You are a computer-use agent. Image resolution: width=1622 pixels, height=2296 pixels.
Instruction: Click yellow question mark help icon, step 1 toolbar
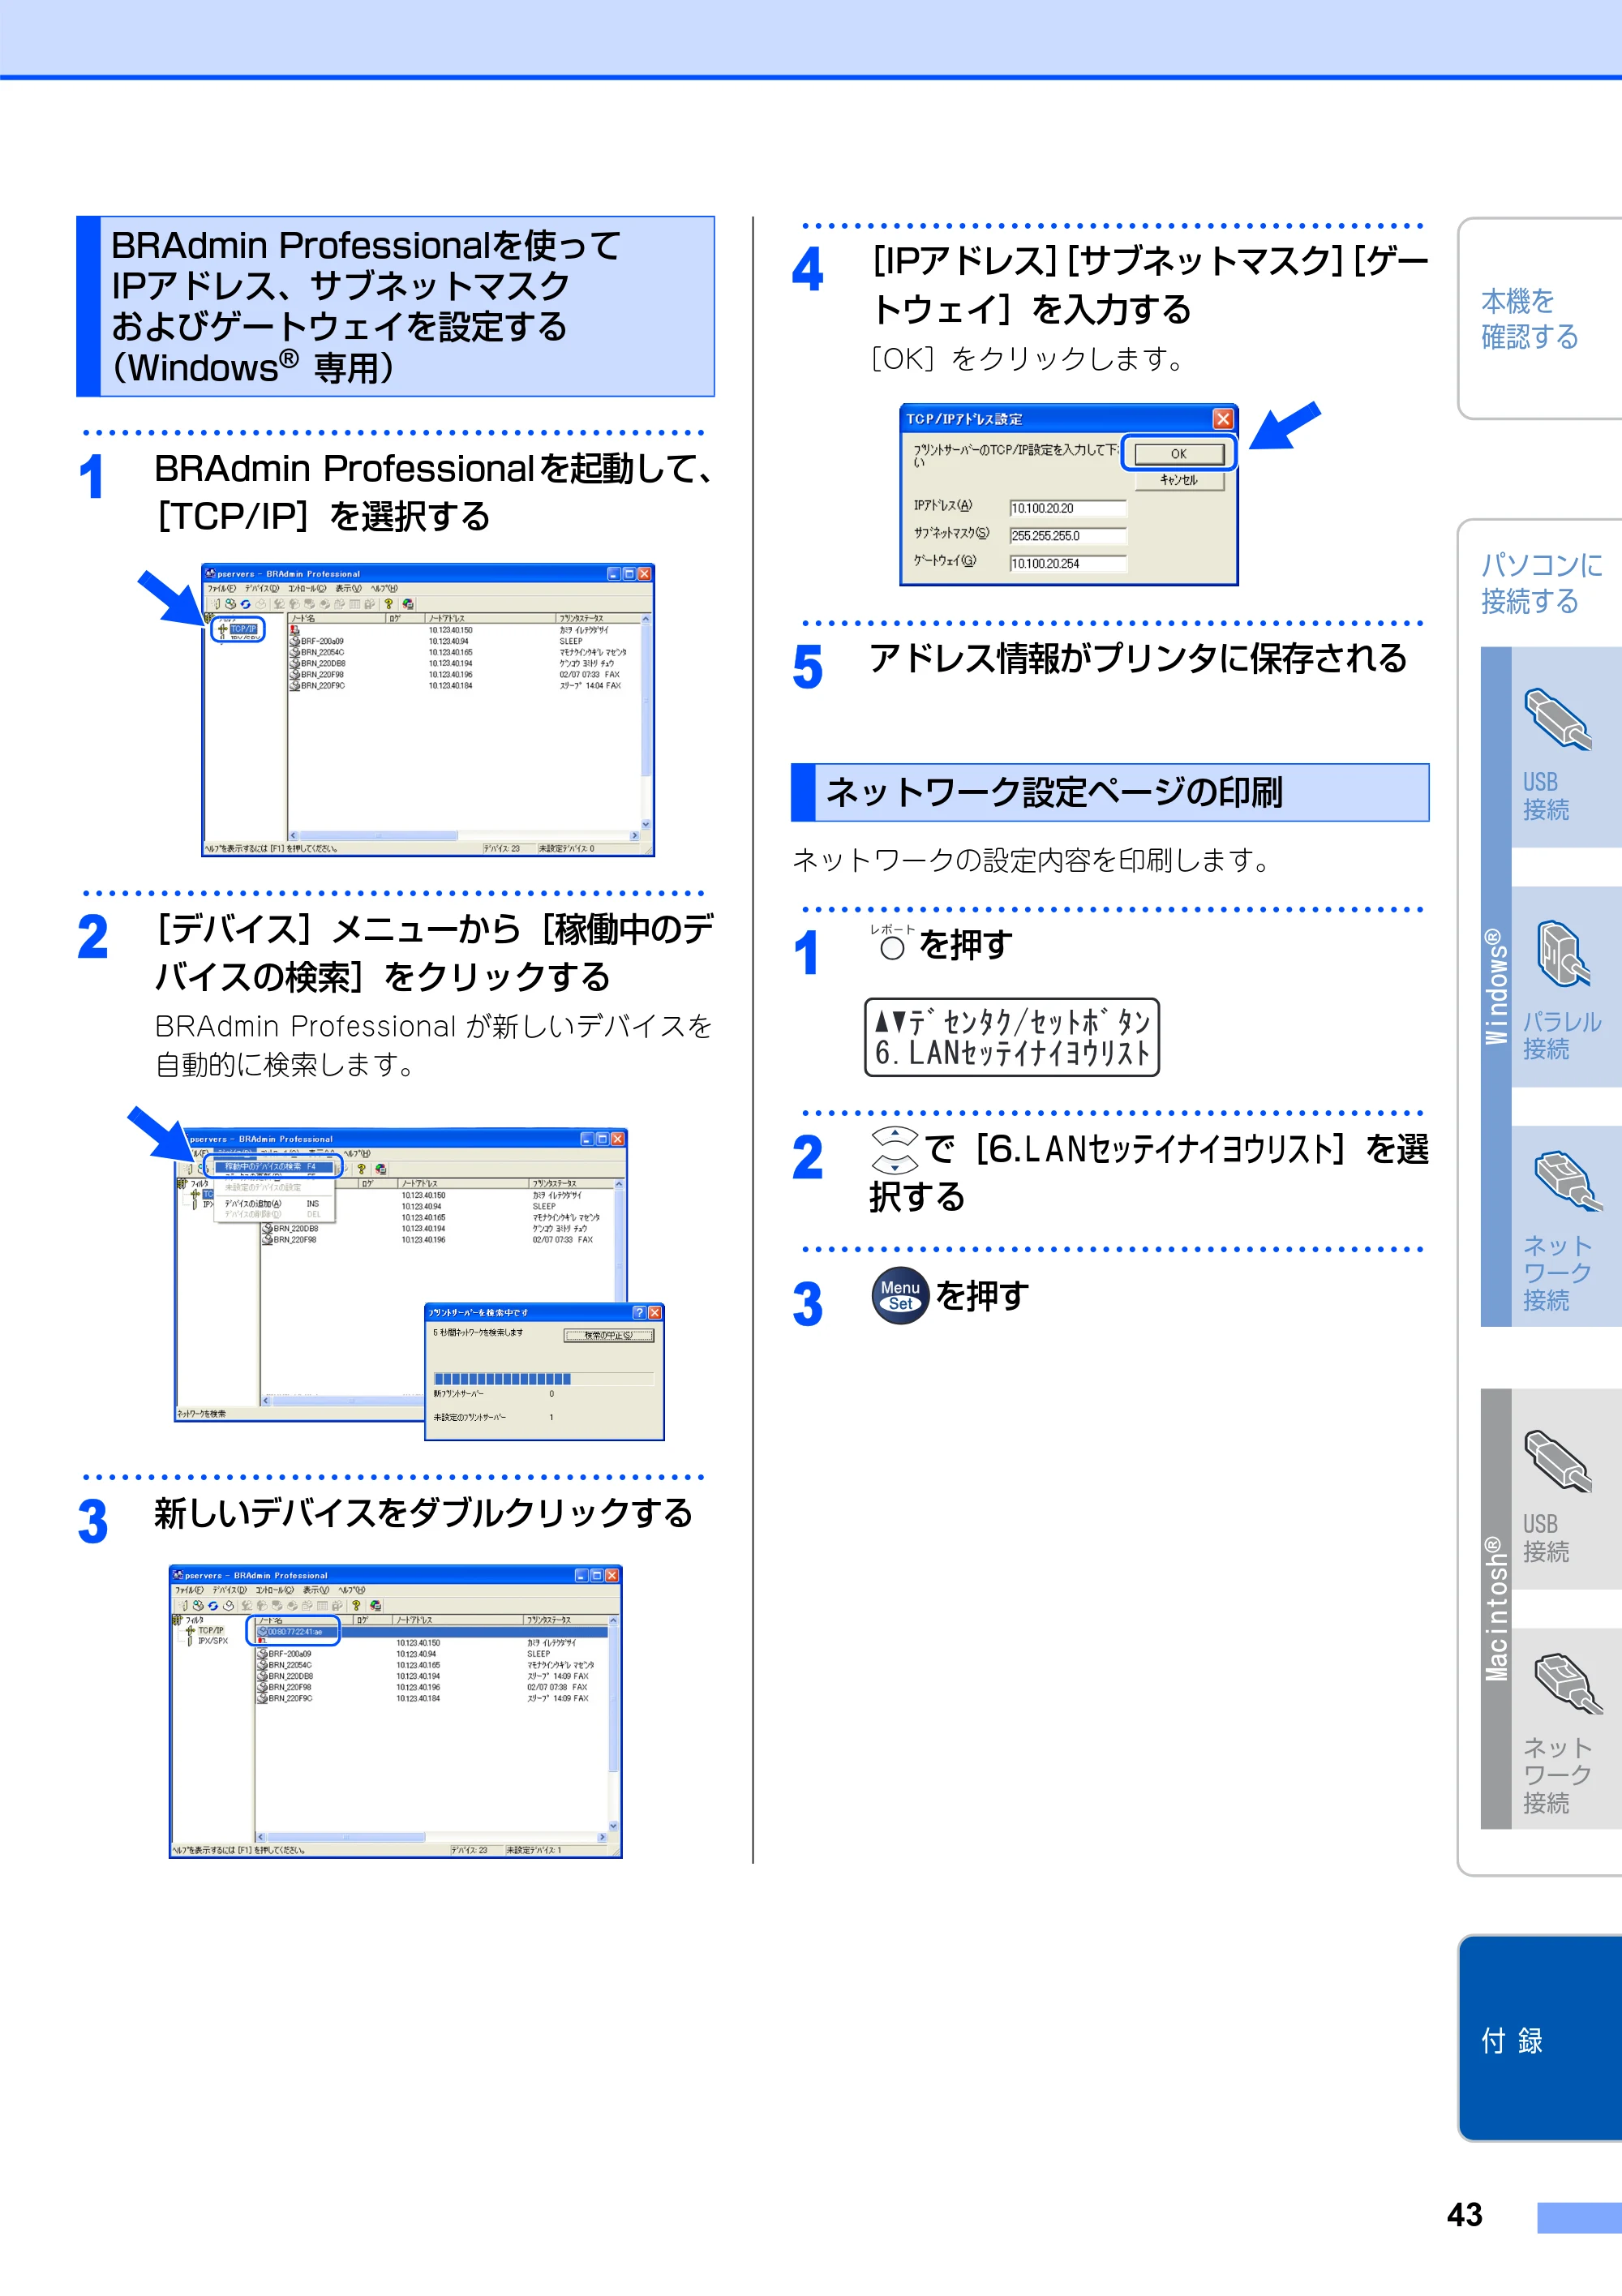[x=389, y=604]
